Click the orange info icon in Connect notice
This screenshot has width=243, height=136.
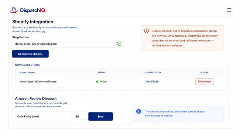click(146, 31)
